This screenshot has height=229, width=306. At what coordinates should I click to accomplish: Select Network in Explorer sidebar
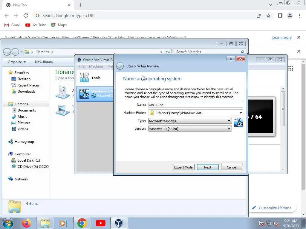coord(21,179)
